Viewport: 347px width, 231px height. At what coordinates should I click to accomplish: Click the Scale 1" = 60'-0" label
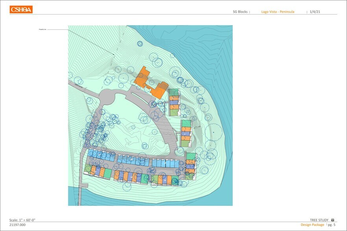click(25, 220)
